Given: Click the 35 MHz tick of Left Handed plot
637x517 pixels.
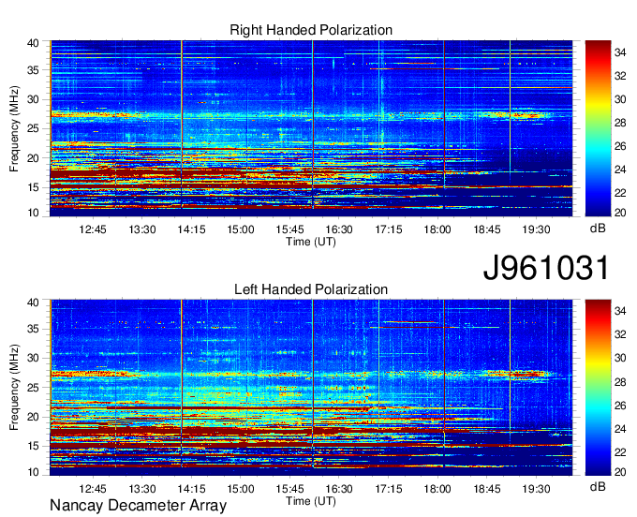Looking at the screenshot, I should 34,329.
